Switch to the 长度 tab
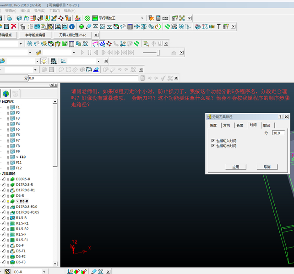294x274 pixels. coord(240,125)
